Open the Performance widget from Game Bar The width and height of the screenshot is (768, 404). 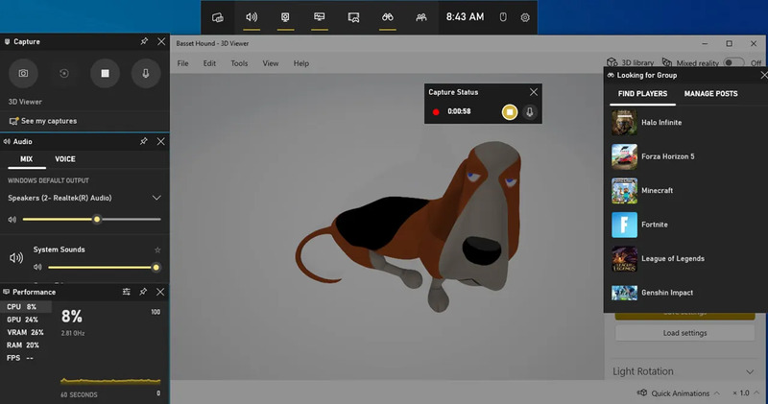(x=320, y=17)
